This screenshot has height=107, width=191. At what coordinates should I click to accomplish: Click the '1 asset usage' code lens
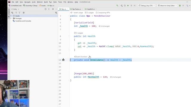[x=77, y=12]
